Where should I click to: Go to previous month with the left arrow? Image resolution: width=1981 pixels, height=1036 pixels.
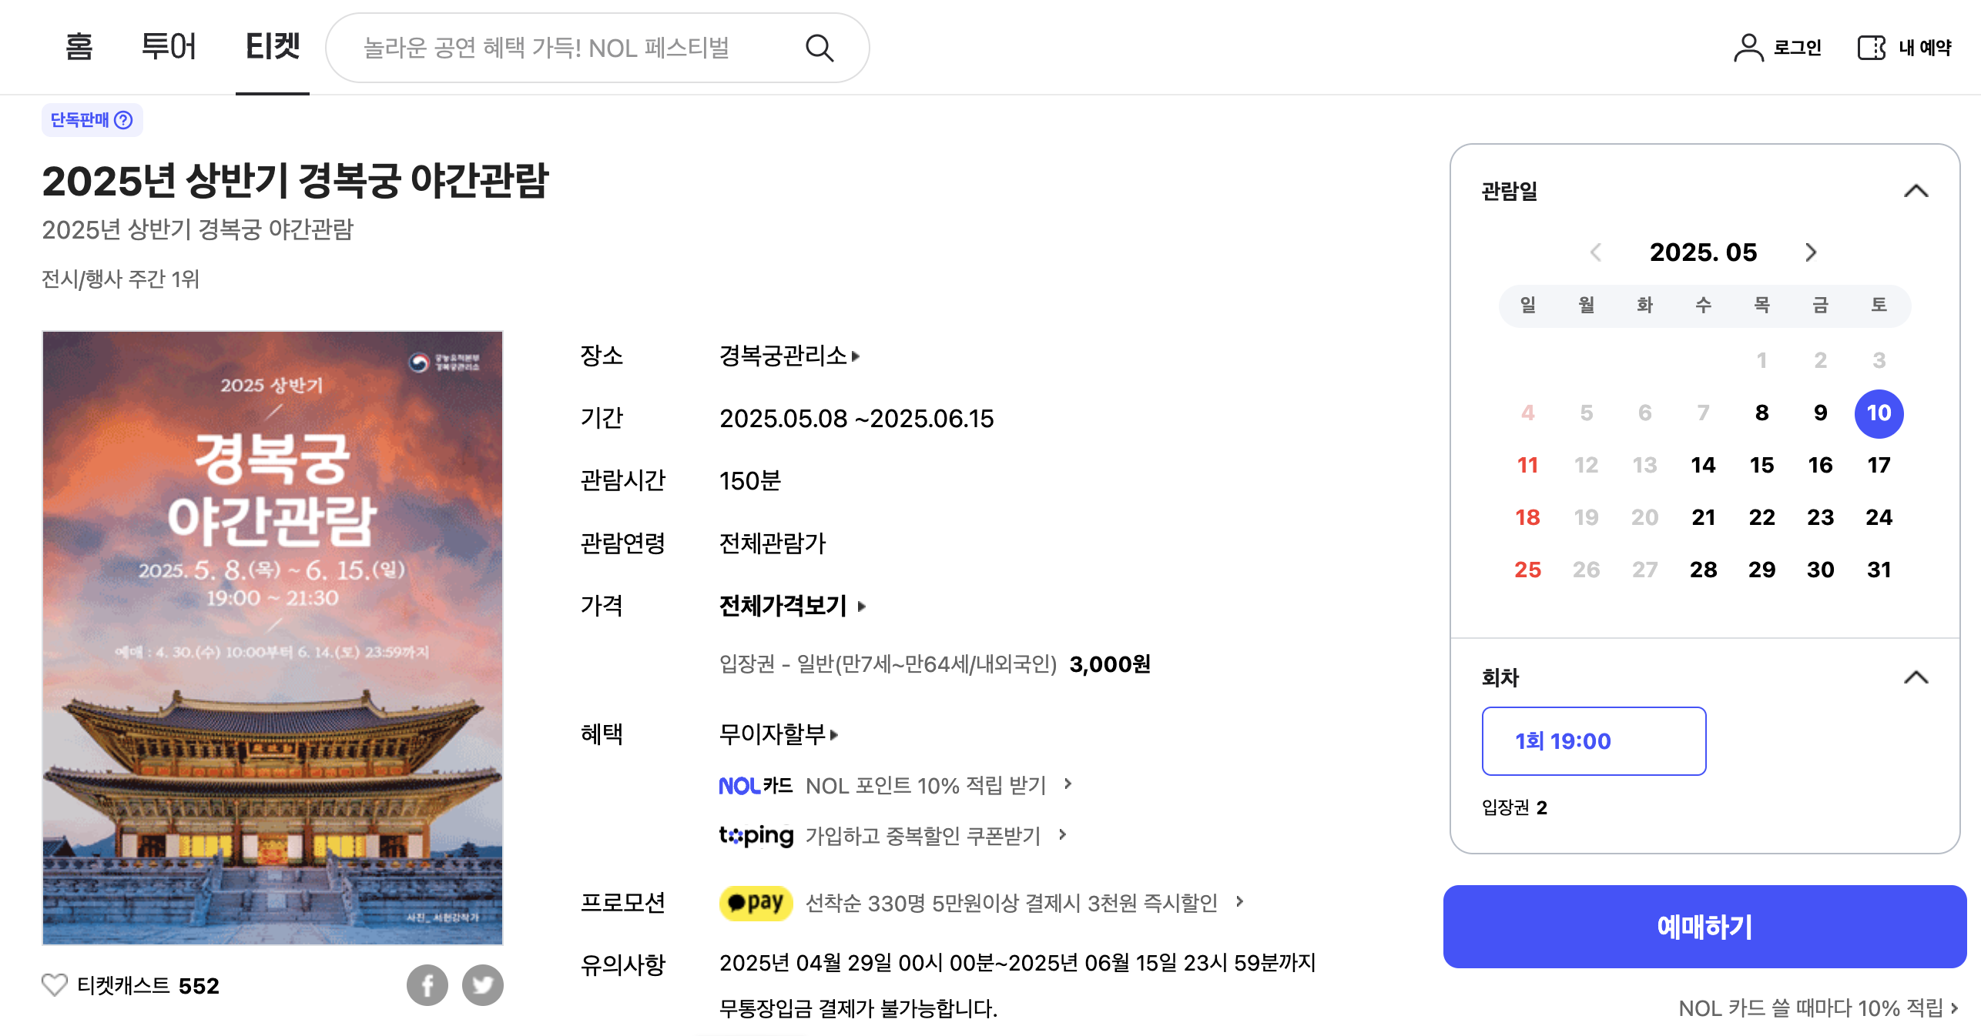(1595, 252)
